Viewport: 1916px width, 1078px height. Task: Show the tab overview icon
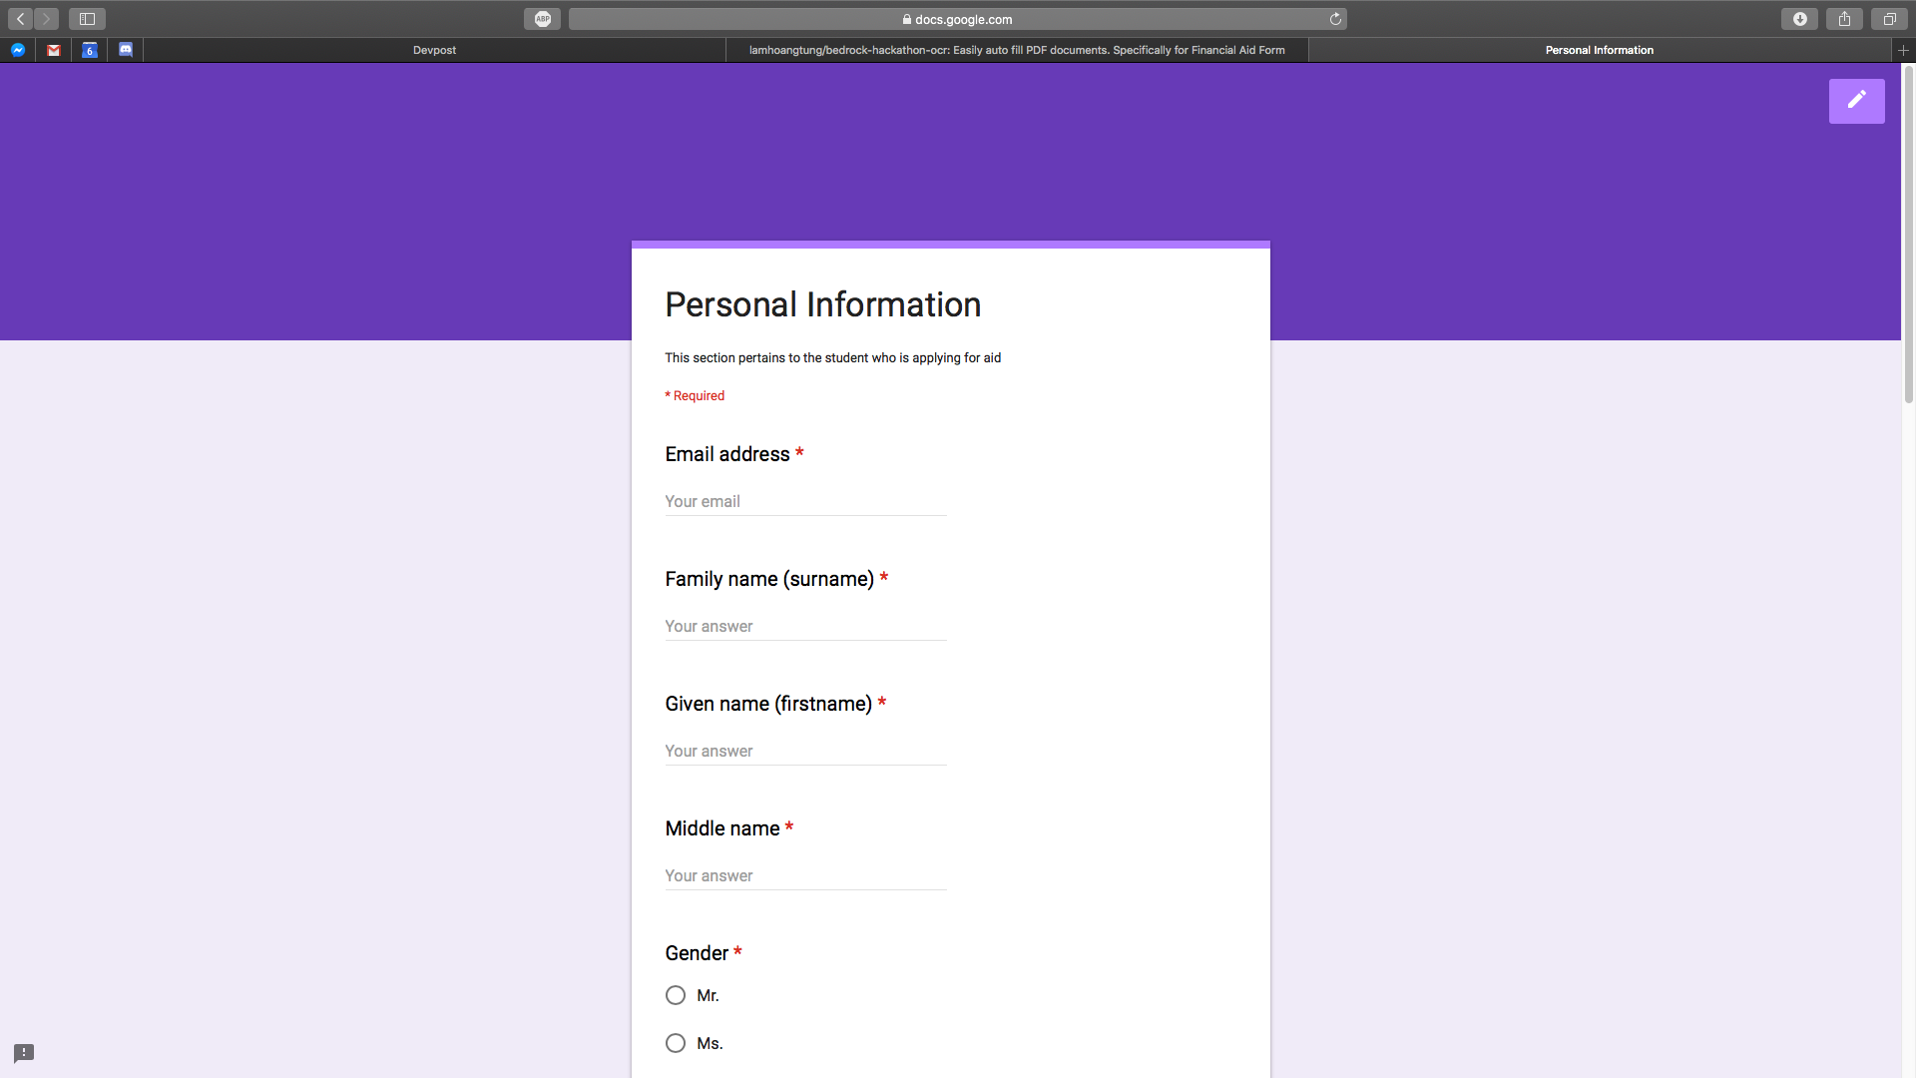point(1889,19)
